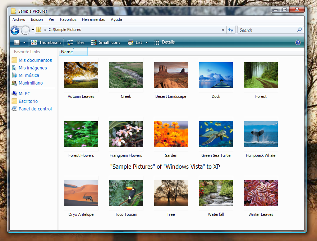The image size is (317, 241).
Task: Open Mi PC from Favorite Links
Action: (x=24, y=94)
